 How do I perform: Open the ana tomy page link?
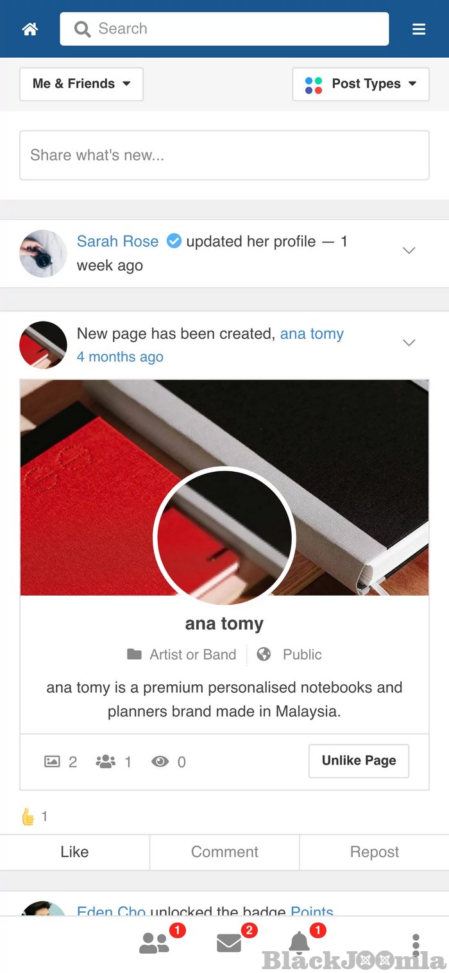pos(312,334)
